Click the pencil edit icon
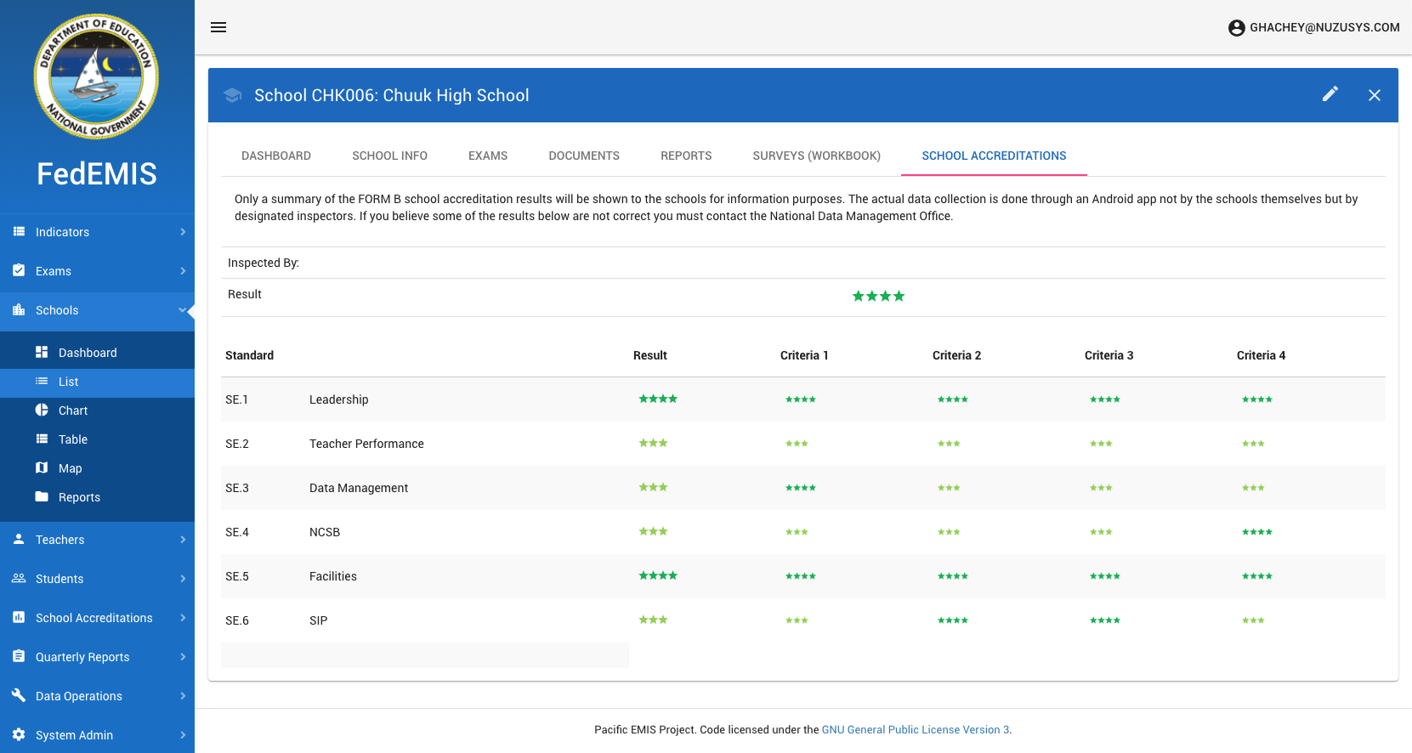Viewport: 1412px width, 753px height. point(1330,94)
